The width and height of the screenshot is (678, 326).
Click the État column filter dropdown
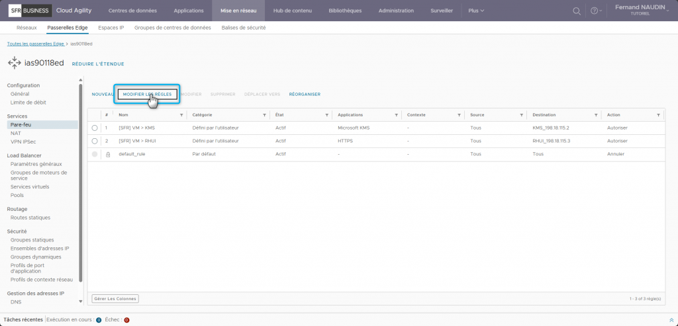point(327,115)
